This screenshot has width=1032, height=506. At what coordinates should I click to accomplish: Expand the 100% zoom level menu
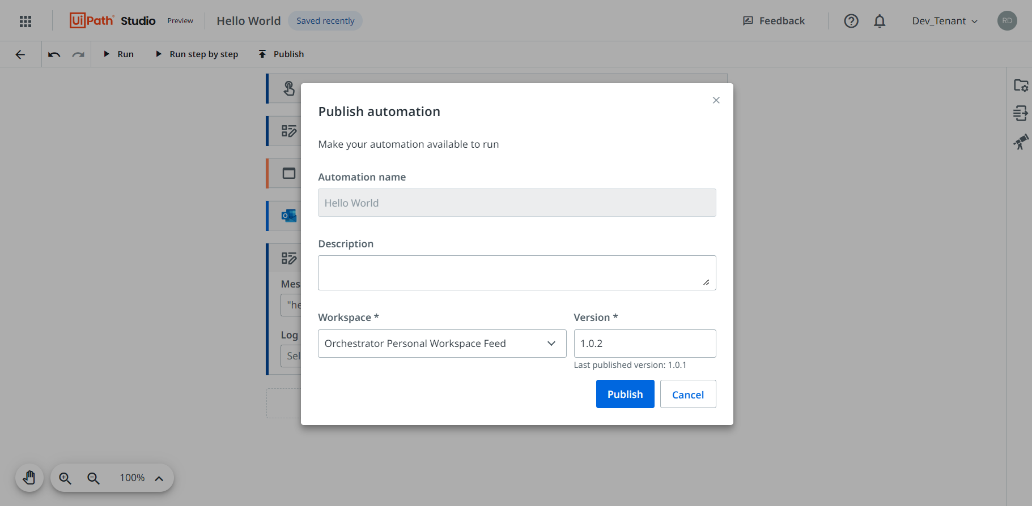tap(159, 478)
